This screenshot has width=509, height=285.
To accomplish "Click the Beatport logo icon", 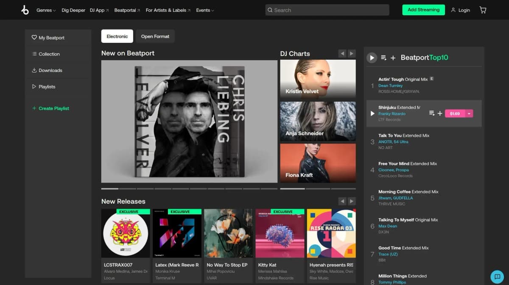I will click(25, 10).
